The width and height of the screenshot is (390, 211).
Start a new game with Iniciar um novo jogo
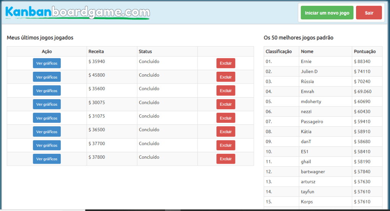[327, 13]
